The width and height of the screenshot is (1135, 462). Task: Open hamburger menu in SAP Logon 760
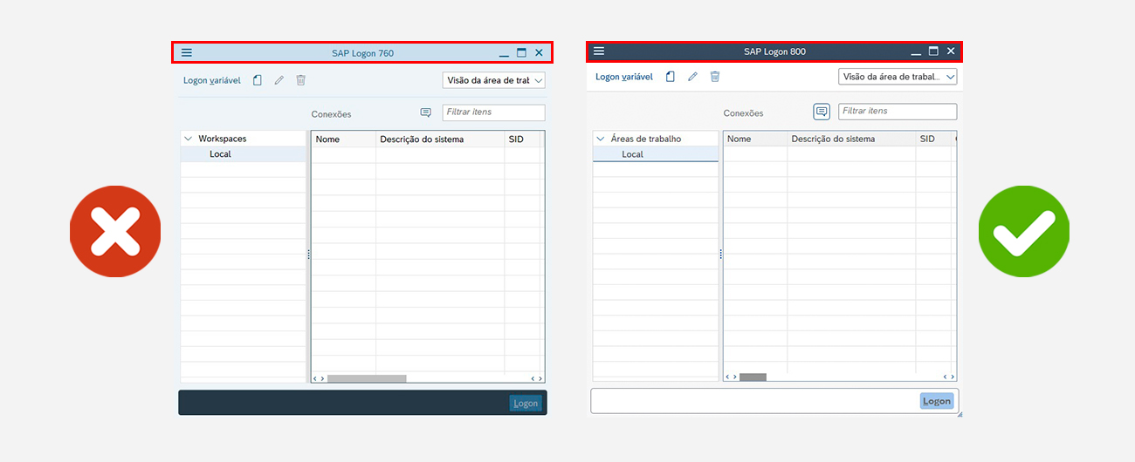pyautogui.click(x=187, y=53)
